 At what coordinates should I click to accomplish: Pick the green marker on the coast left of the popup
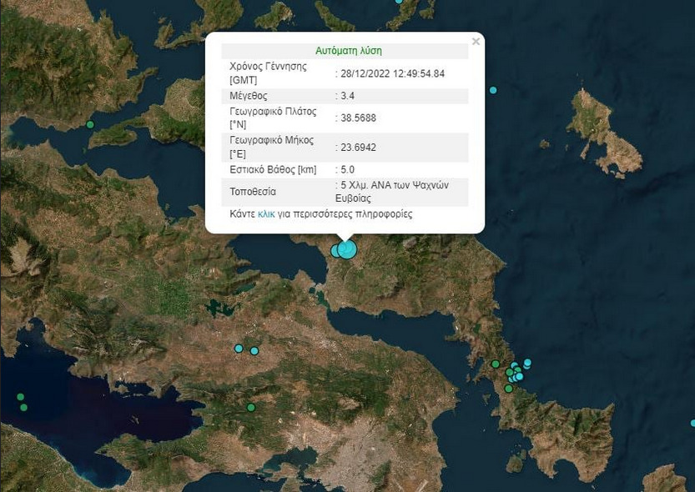[90, 125]
